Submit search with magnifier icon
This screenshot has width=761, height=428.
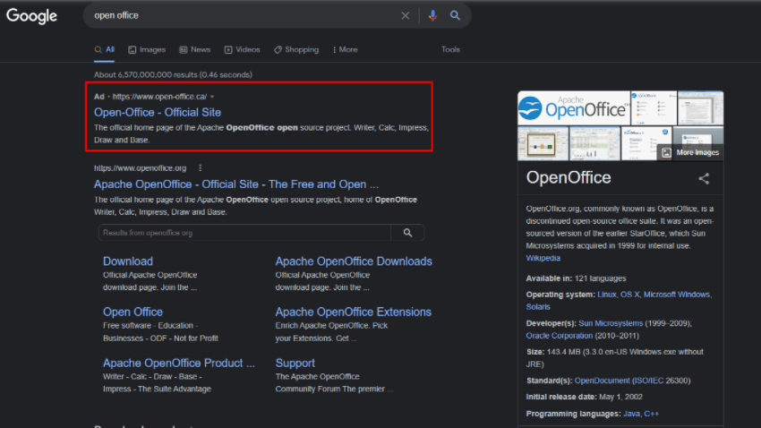[x=455, y=15]
